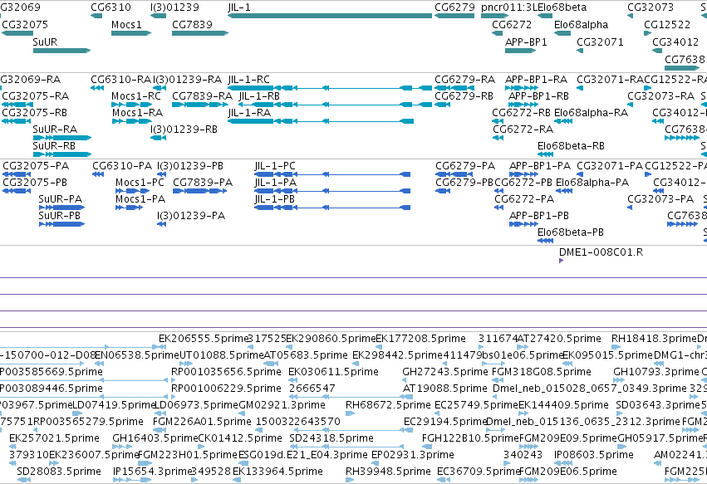Screen dimensions: 707x484
Task: Select the APP-BP1 gene label
Action: 526,42
